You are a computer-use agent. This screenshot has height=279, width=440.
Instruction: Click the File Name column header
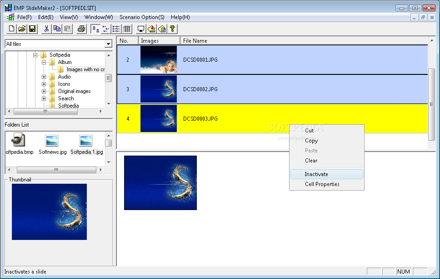pyautogui.click(x=304, y=41)
